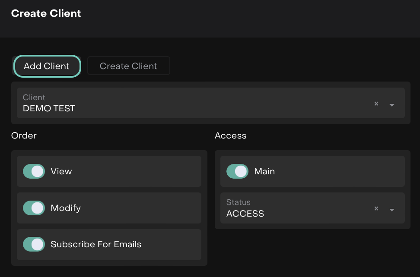Image resolution: width=420 pixels, height=277 pixels.
Task: Switch to the Create Client tab
Action: (x=128, y=66)
